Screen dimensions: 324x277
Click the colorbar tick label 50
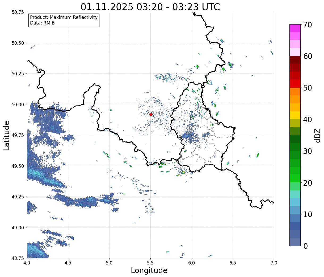(308, 88)
